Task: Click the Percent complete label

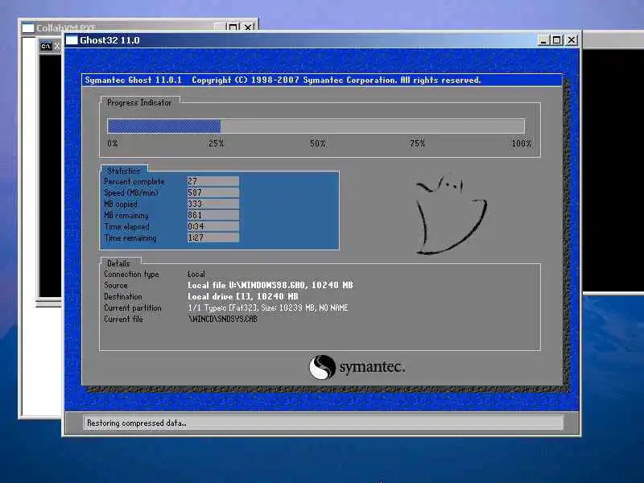Action: 134,182
